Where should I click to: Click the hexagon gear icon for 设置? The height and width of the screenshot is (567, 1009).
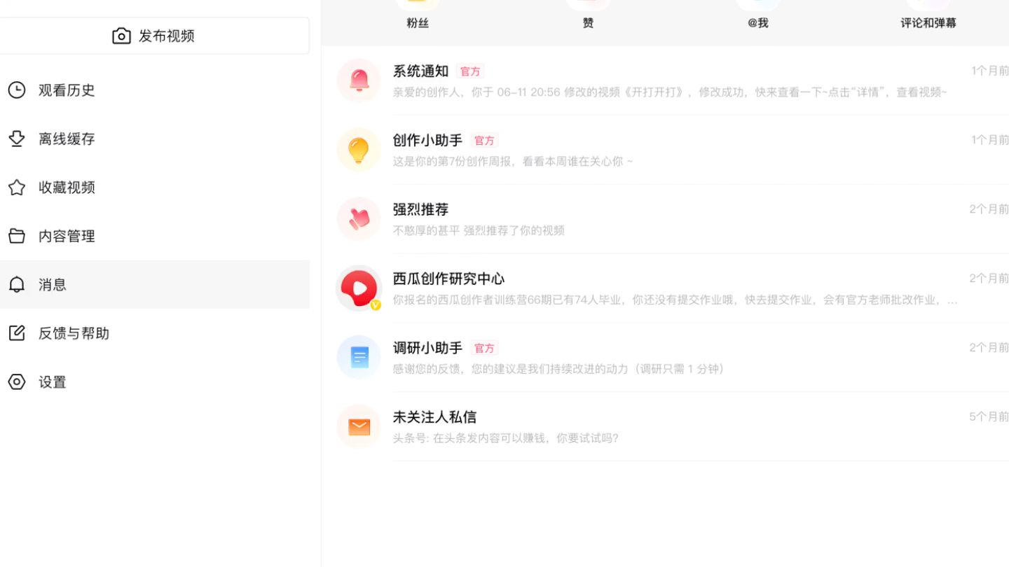[x=17, y=381]
